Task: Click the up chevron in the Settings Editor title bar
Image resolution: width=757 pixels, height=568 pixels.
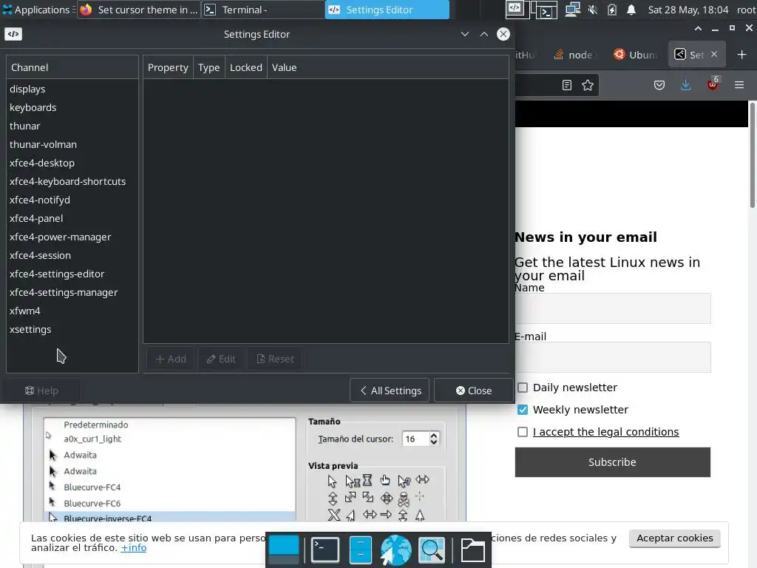Action: (x=484, y=34)
